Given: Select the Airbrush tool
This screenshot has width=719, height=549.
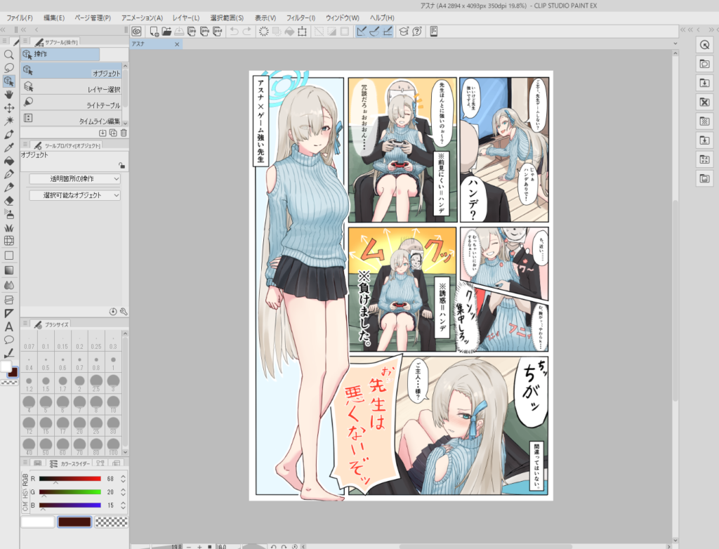Looking at the screenshot, I should tap(8, 214).
